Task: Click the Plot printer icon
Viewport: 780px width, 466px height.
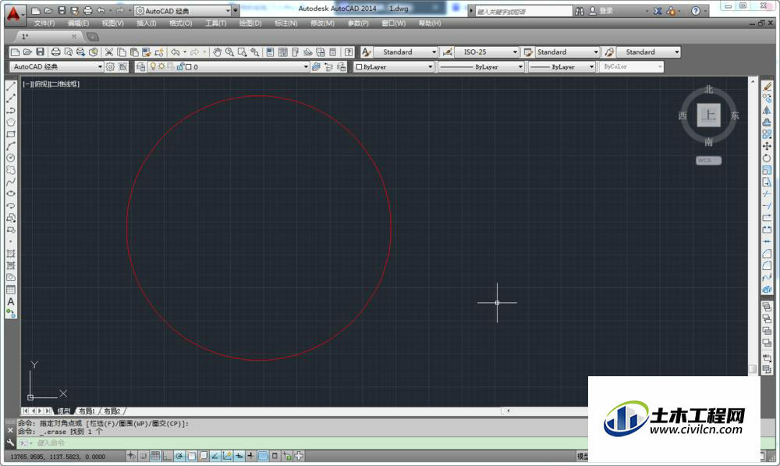Action: [x=55, y=52]
